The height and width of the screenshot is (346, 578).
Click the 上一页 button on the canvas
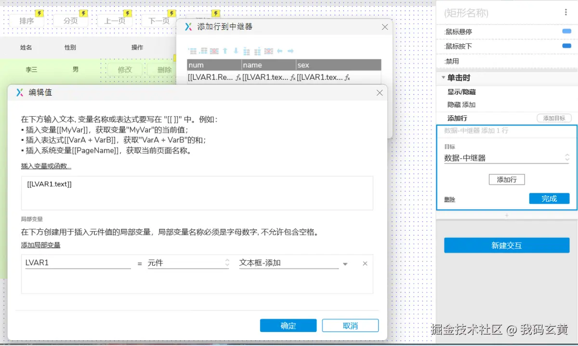115,21
